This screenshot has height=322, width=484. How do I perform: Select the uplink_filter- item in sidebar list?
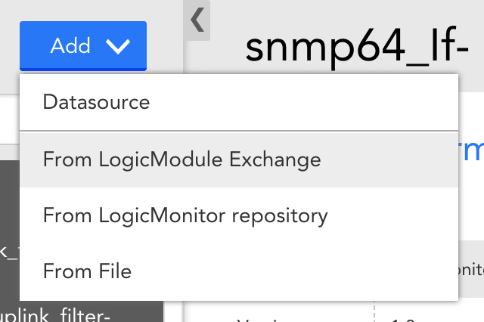pyautogui.click(x=55, y=316)
